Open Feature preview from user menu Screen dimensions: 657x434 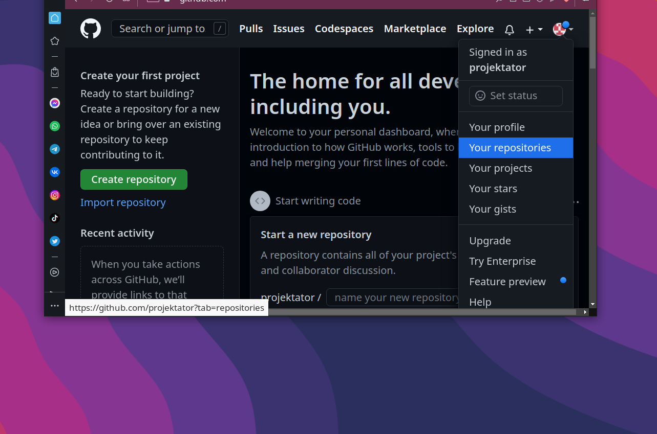(516, 282)
